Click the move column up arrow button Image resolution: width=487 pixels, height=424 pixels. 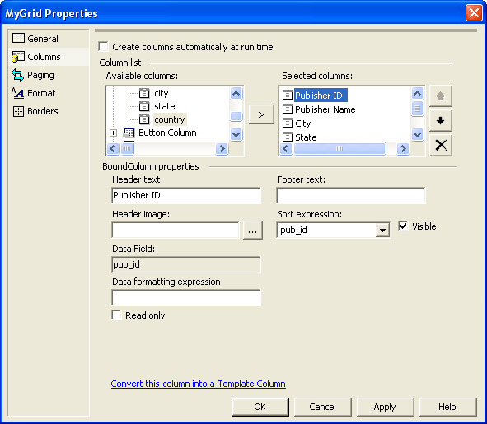point(440,96)
